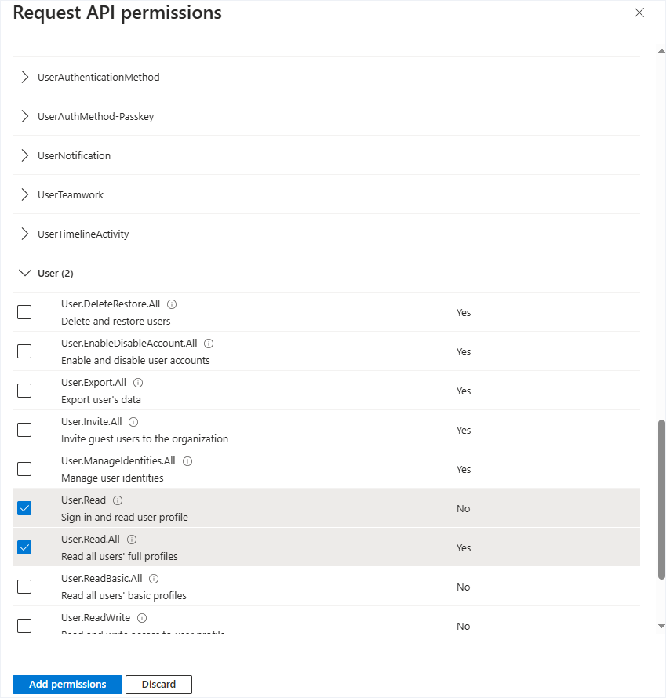Click info icon next to User.ManageIdentities.All
666x698 pixels.
187,461
